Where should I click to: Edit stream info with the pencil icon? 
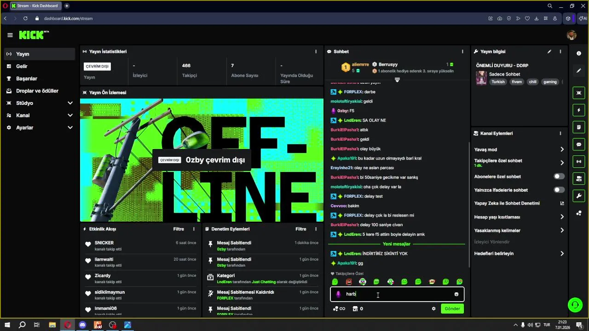click(x=549, y=51)
